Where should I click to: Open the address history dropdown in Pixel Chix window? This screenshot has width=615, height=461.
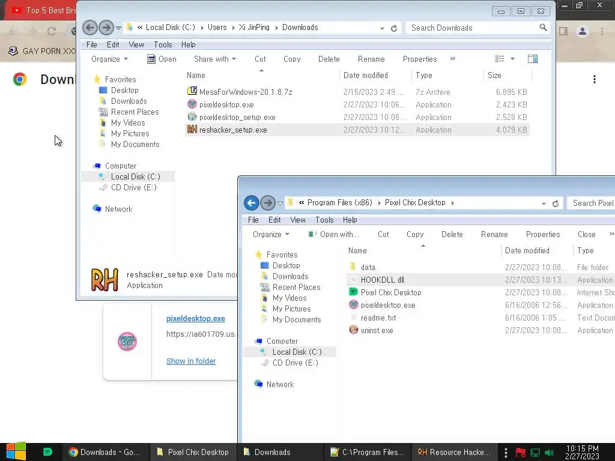pyautogui.click(x=544, y=203)
